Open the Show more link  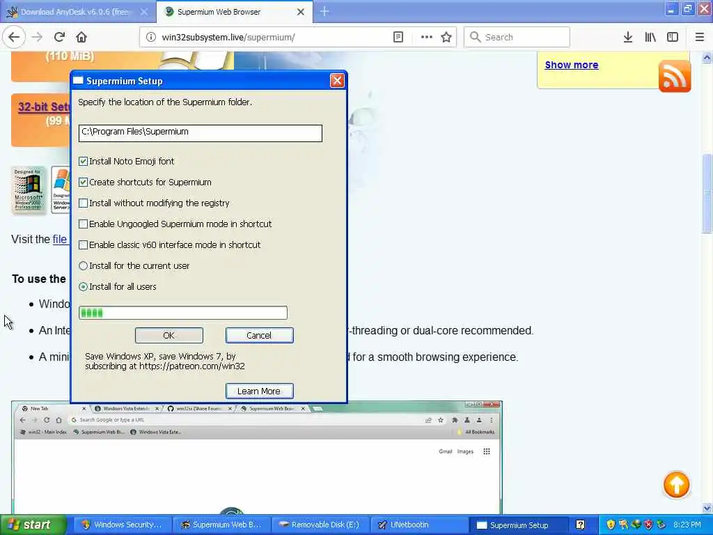click(572, 65)
